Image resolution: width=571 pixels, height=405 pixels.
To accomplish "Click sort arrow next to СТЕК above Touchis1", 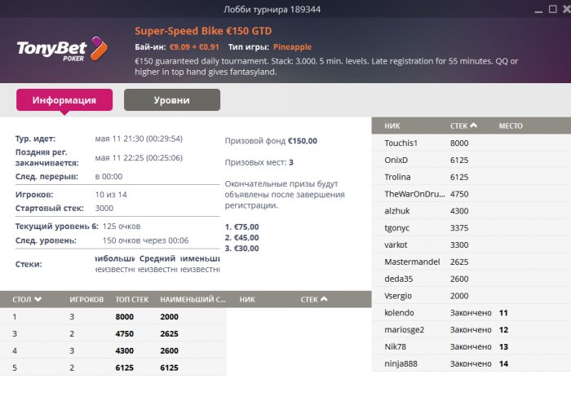I will [474, 126].
